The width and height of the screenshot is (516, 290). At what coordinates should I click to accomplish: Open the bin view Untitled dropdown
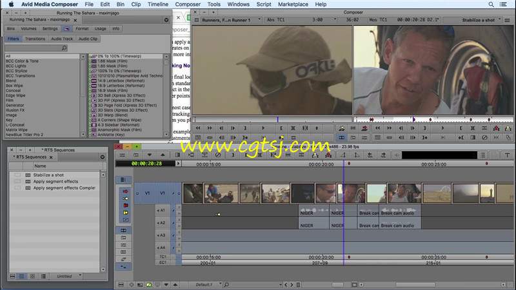pos(66,276)
